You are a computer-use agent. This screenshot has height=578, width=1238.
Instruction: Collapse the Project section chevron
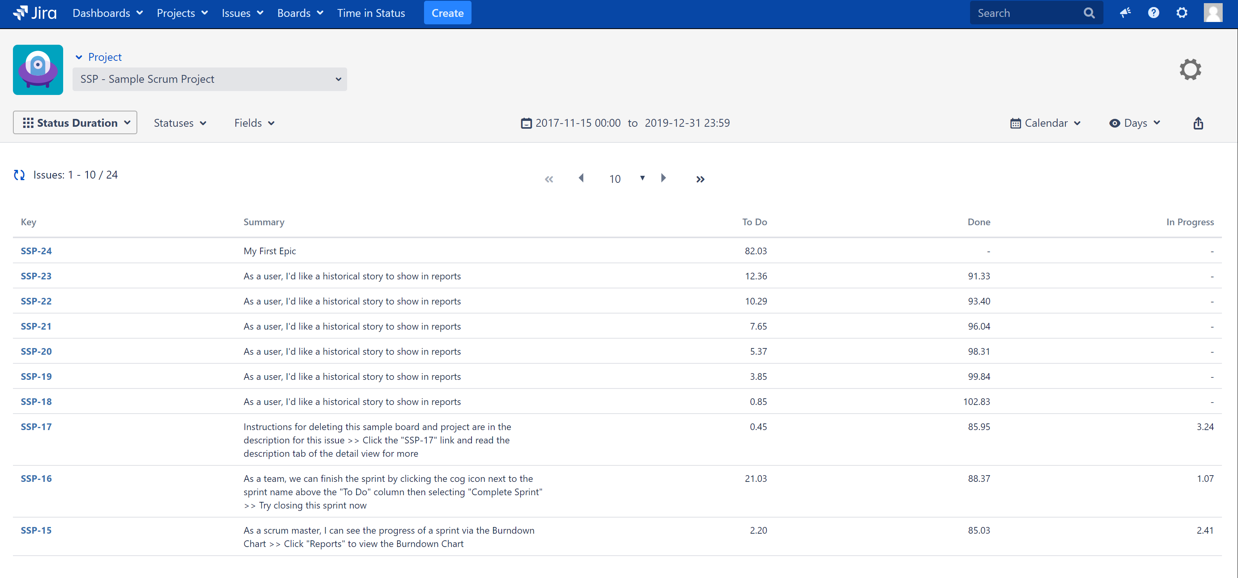pos(79,57)
